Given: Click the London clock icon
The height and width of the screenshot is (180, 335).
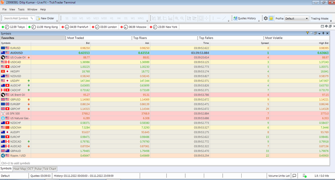Looking at the screenshot, I should 97,27.
